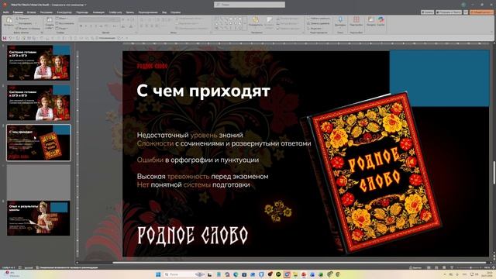The width and height of the screenshot is (496, 279).
Task: Open the Раздел section dropdown
Action: tap(63, 28)
